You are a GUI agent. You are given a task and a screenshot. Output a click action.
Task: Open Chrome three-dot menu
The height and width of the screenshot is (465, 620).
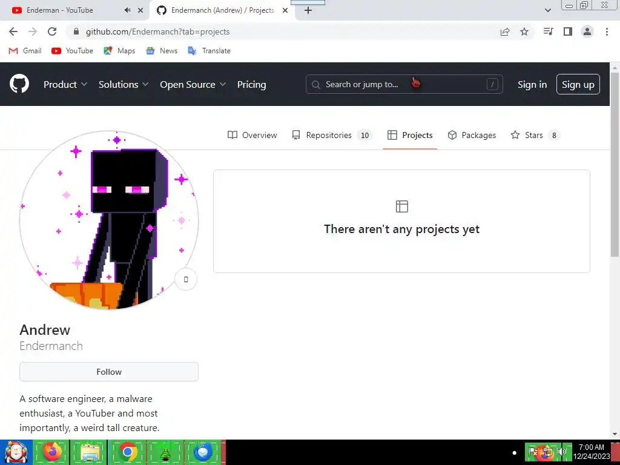point(607,31)
